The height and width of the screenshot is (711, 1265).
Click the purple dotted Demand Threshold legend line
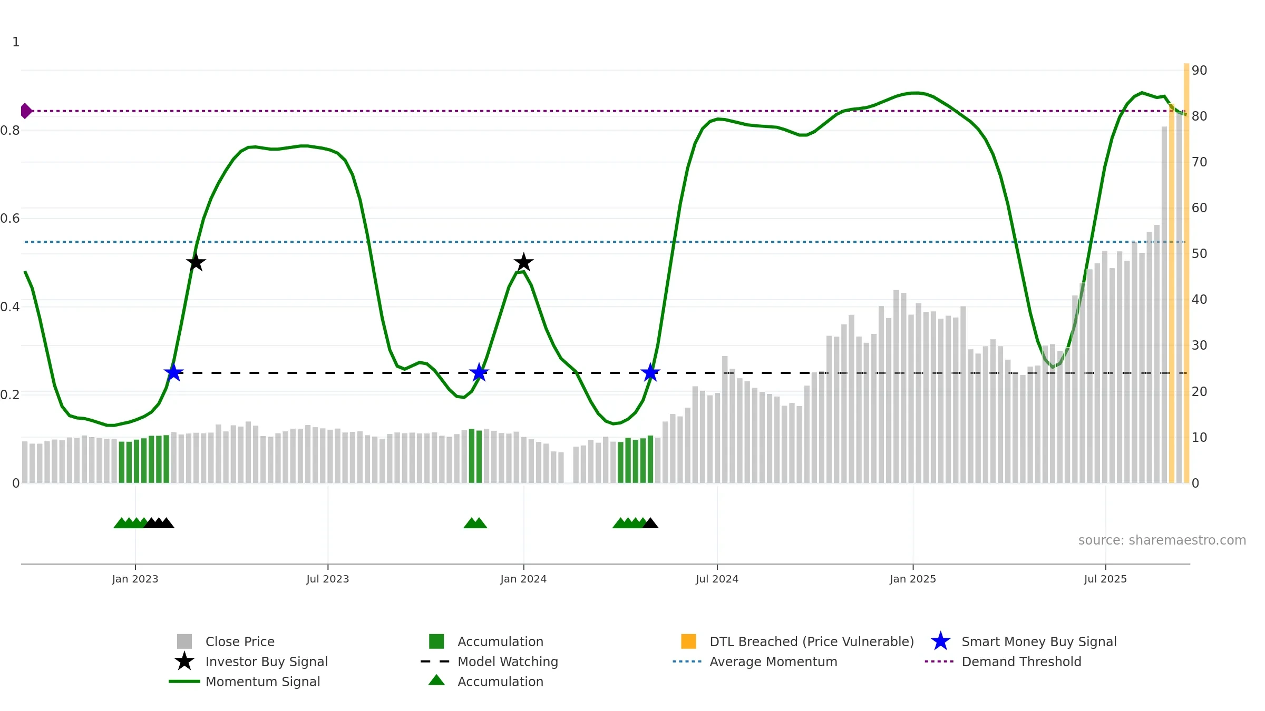(x=939, y=661)
